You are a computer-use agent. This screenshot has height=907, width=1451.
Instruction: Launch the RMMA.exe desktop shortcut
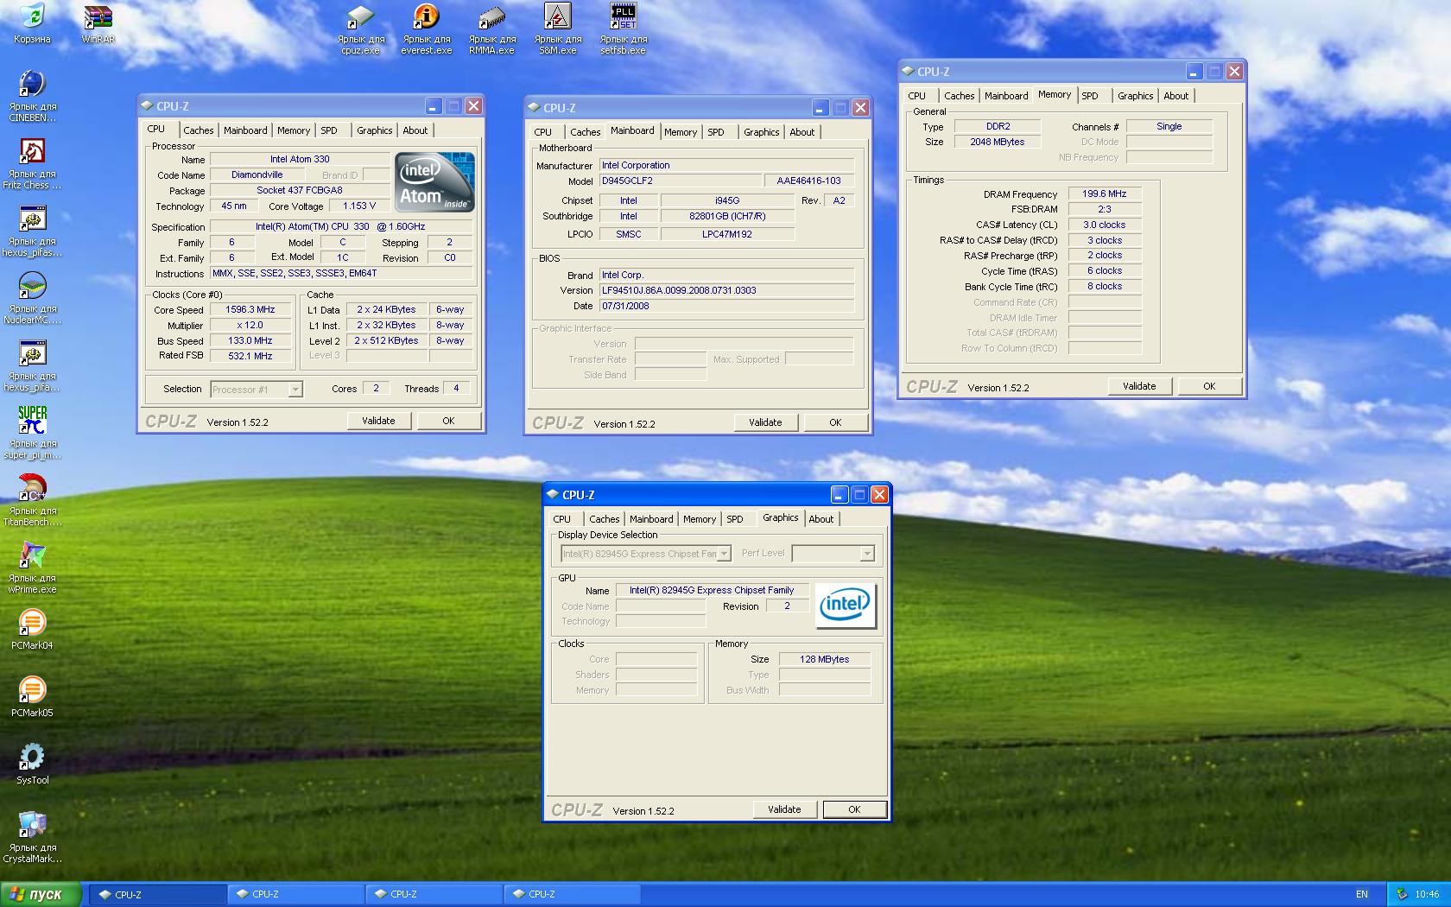pos(492,29)
